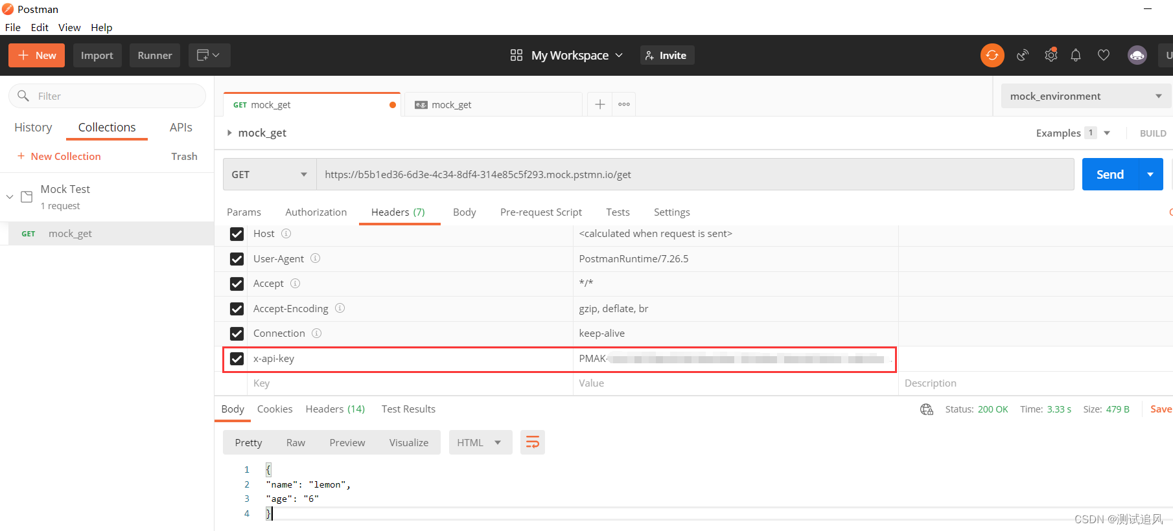Open the user avatar menu
The image size is (1173, 531).
tap(1137, 55)
